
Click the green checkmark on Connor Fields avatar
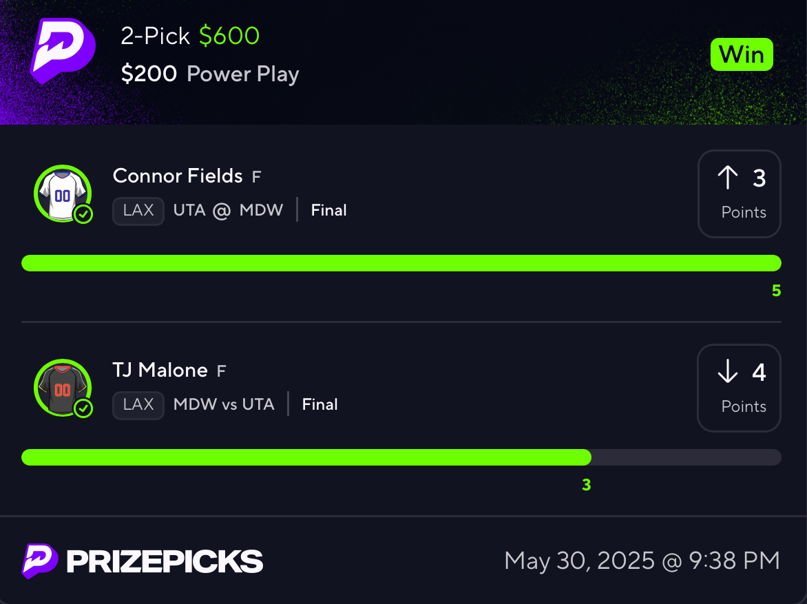click(x=83, y=214)
